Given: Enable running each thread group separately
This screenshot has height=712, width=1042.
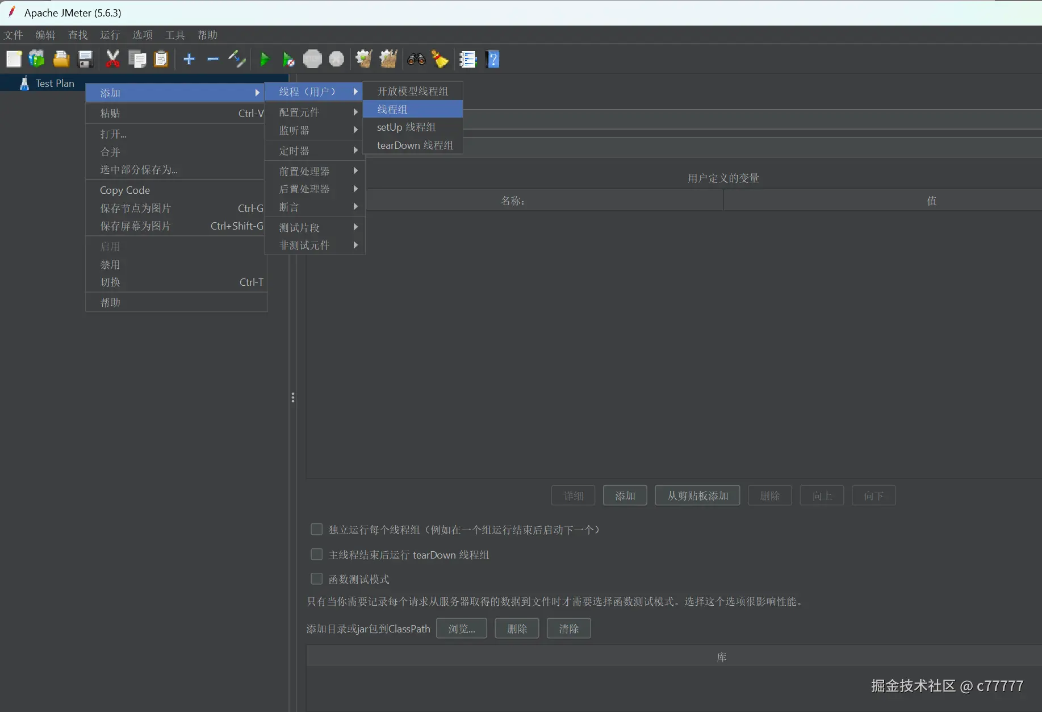Looking at the screenshot, I should click(317, 530).
